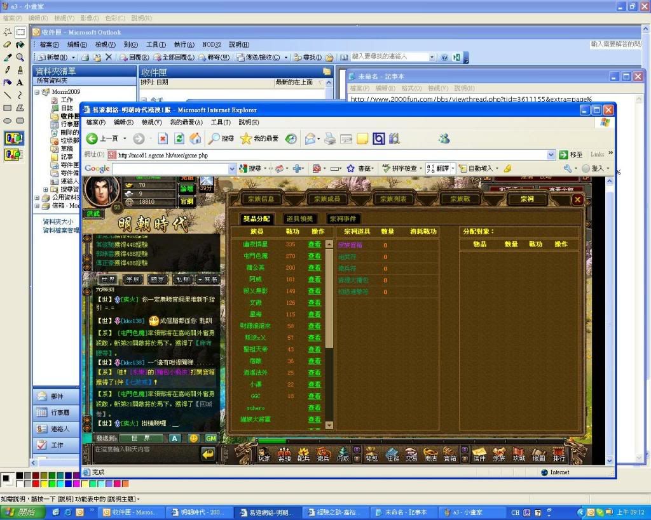Open the game's 背包 backpack icon
Viewport: 651px width, 520px height.
pyautogui.click(x=371, y=455)
